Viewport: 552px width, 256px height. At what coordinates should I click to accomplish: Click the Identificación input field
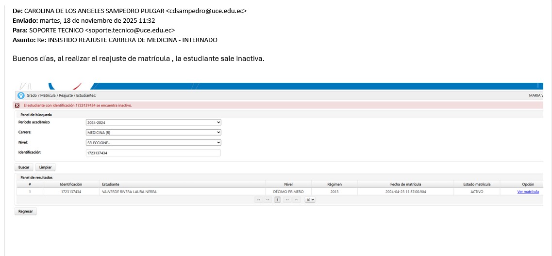153,153
